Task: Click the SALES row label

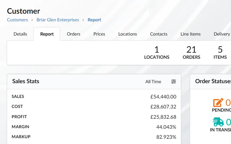Action: pos(18,96)
